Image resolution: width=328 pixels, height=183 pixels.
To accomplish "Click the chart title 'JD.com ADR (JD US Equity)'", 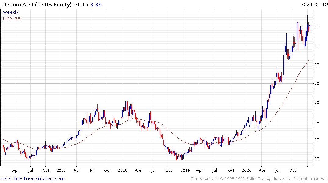I will [x=37, y=5].
